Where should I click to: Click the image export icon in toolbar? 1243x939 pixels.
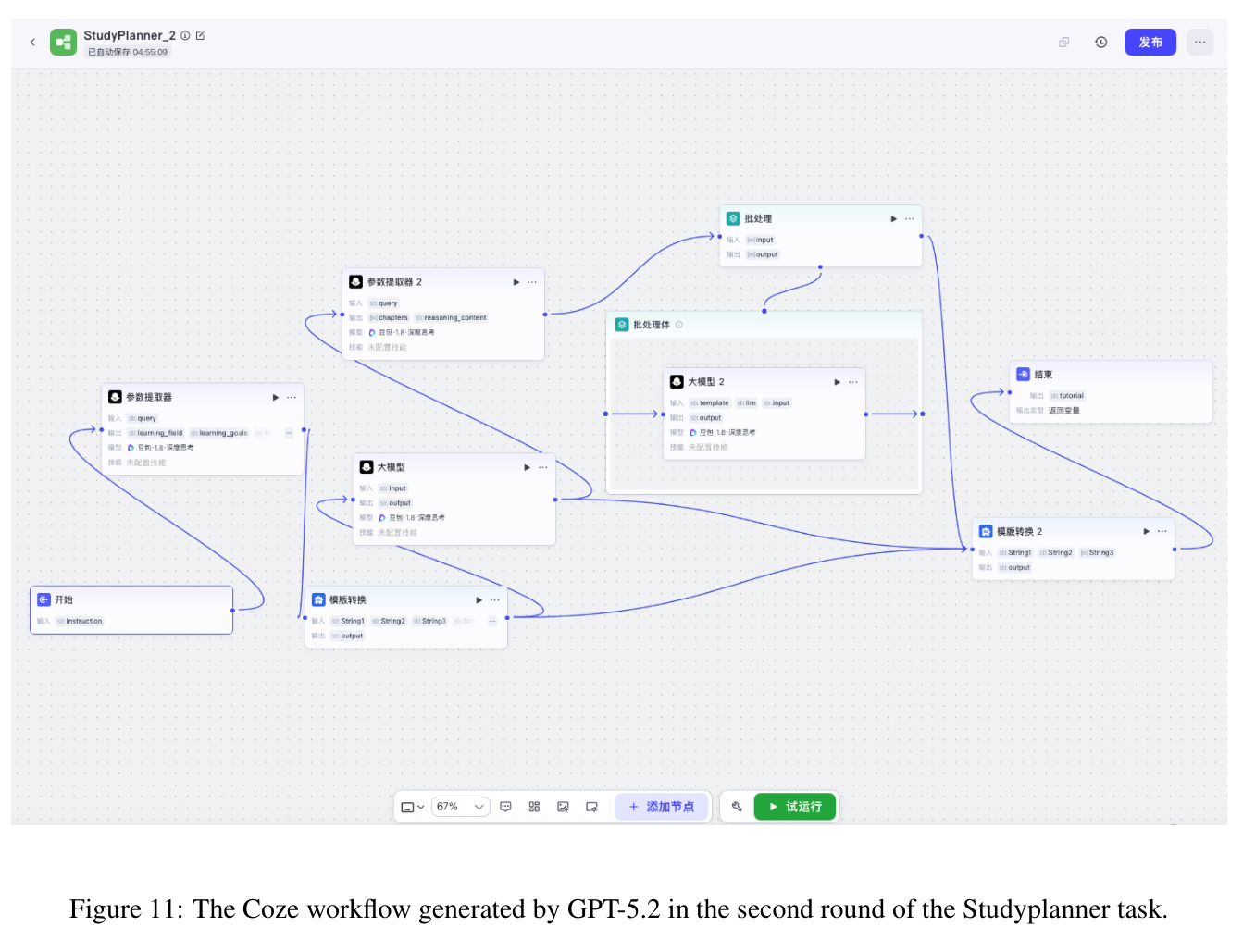click(563, 807)
